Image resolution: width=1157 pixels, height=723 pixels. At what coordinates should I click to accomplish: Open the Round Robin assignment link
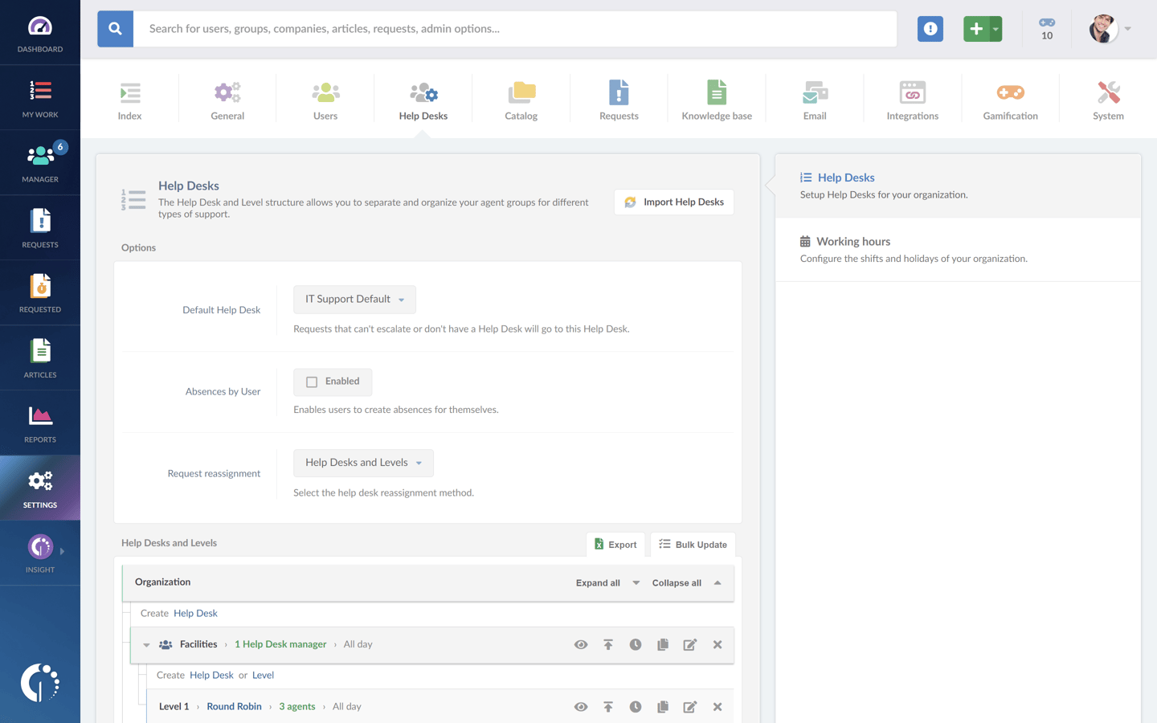click(234, 706)
